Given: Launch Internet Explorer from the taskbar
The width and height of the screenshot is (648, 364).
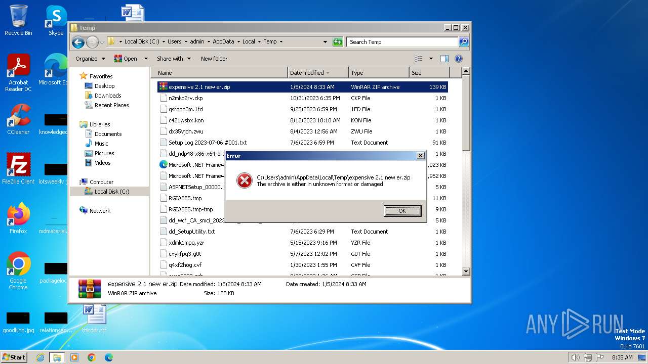Looking at the screenshot, I should point(40,357).
